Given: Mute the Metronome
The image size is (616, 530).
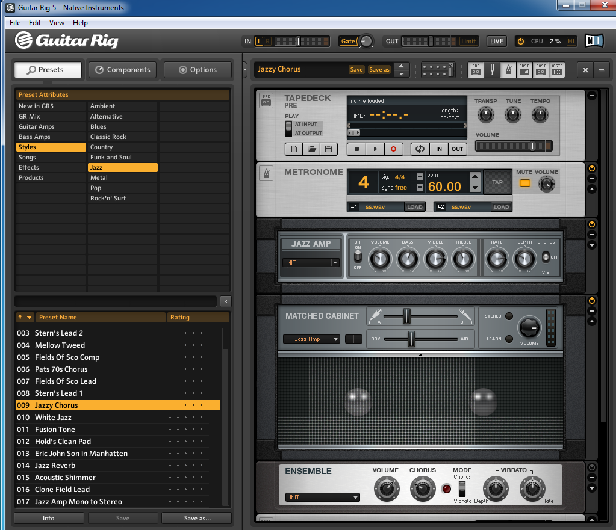Looking at the screenshot, I should (525, 183).
